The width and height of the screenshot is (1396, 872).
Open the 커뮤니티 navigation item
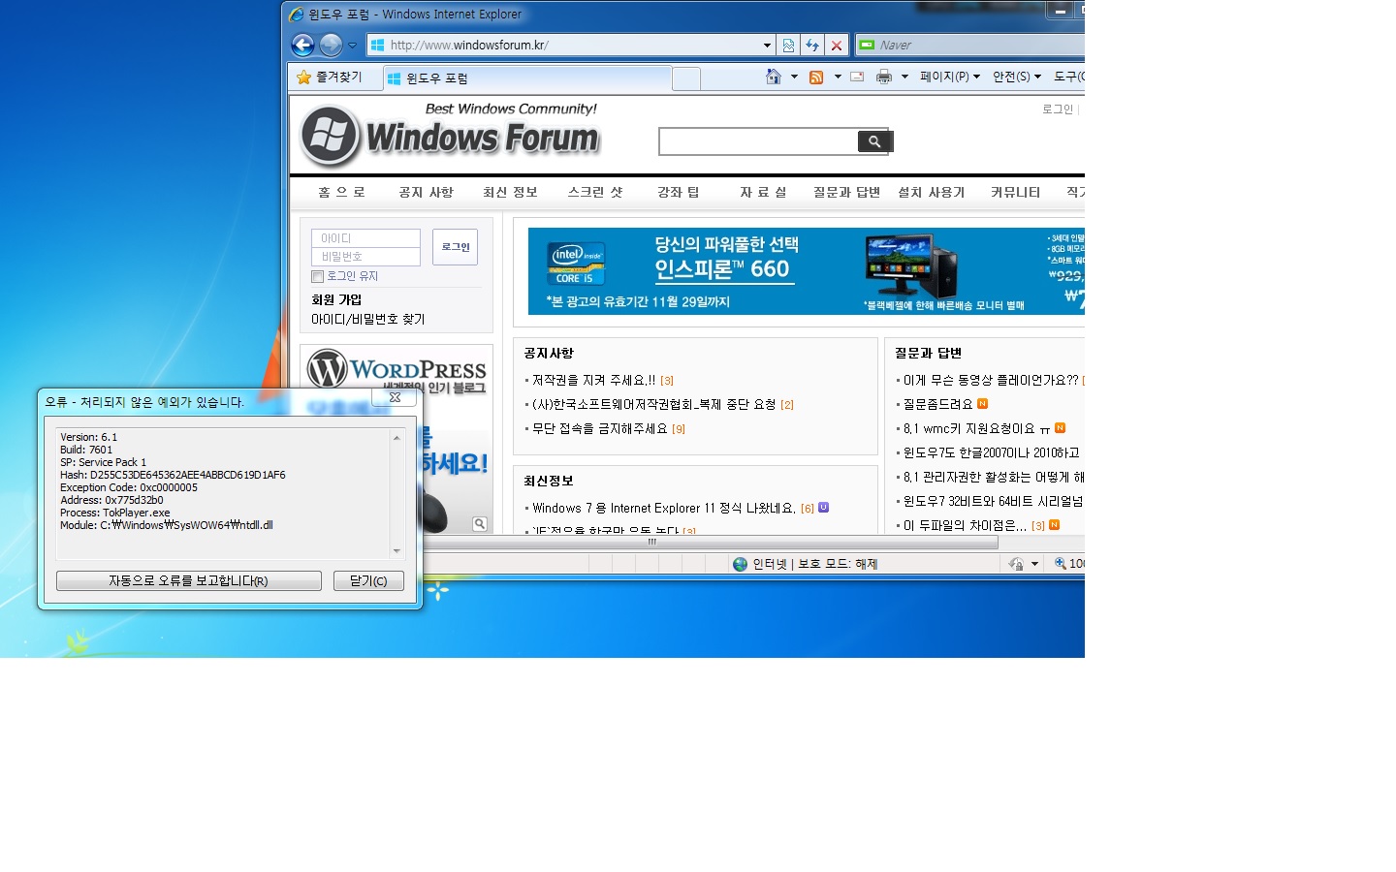point(1015,192)
